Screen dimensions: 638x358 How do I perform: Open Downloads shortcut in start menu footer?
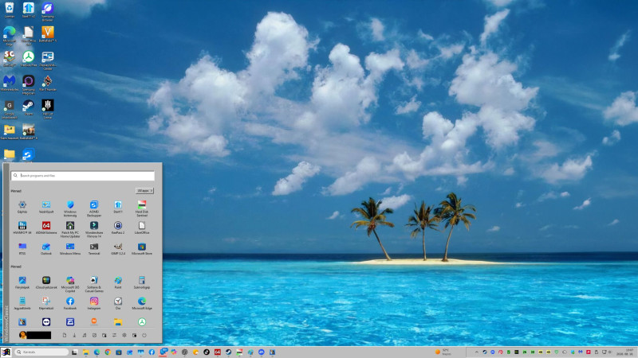[x=74, y=335]
